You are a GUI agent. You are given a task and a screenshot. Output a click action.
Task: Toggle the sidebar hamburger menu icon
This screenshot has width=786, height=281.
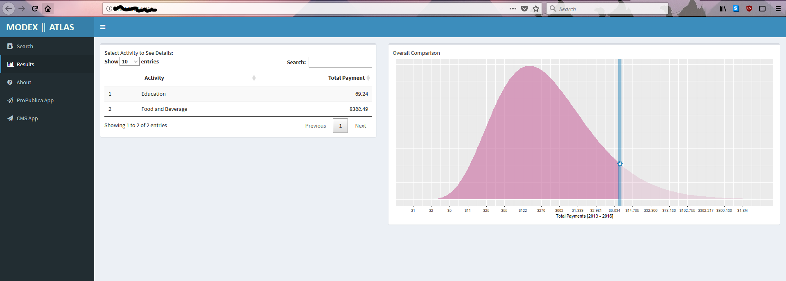pos(103,27)
